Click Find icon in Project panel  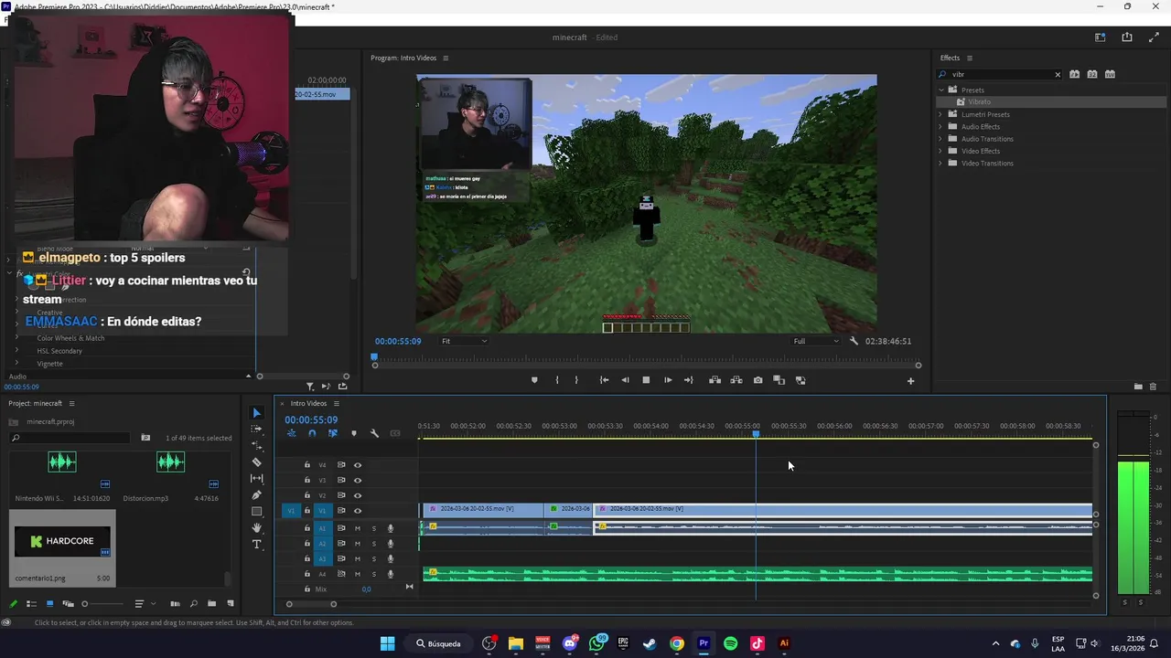pos(193,604)
